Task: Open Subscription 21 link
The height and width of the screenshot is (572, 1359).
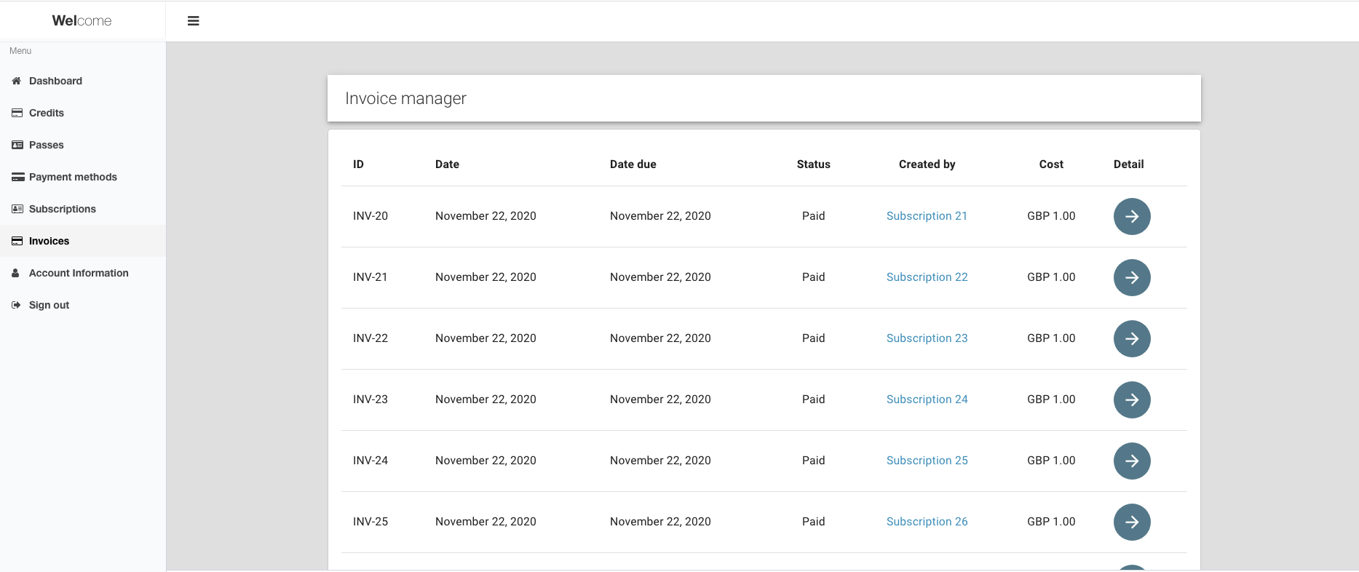Action: (x=927, y=216)
